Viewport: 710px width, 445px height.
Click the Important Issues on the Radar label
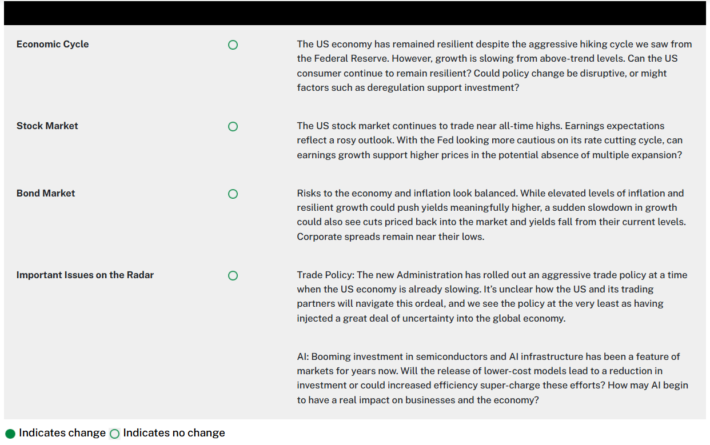click(85, 275)
